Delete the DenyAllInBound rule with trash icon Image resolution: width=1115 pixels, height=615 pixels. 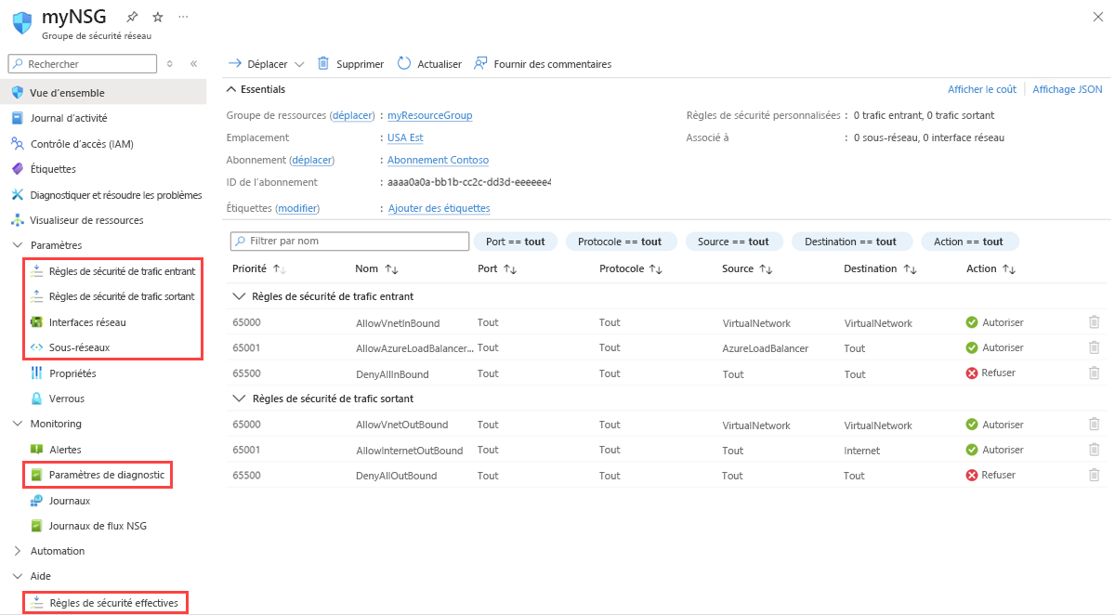click(1096, 373)
